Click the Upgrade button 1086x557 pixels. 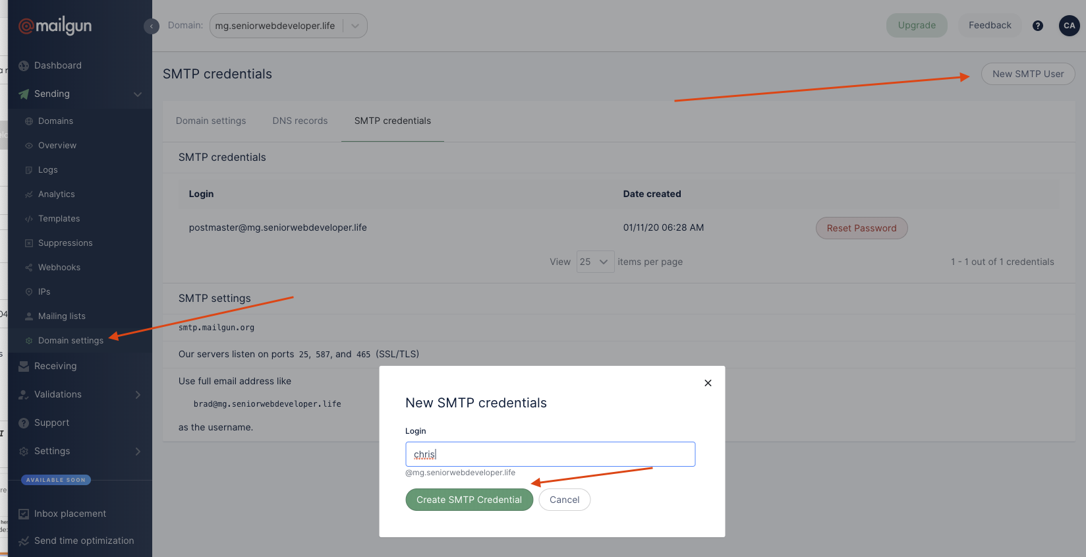(x=917, y=25)
